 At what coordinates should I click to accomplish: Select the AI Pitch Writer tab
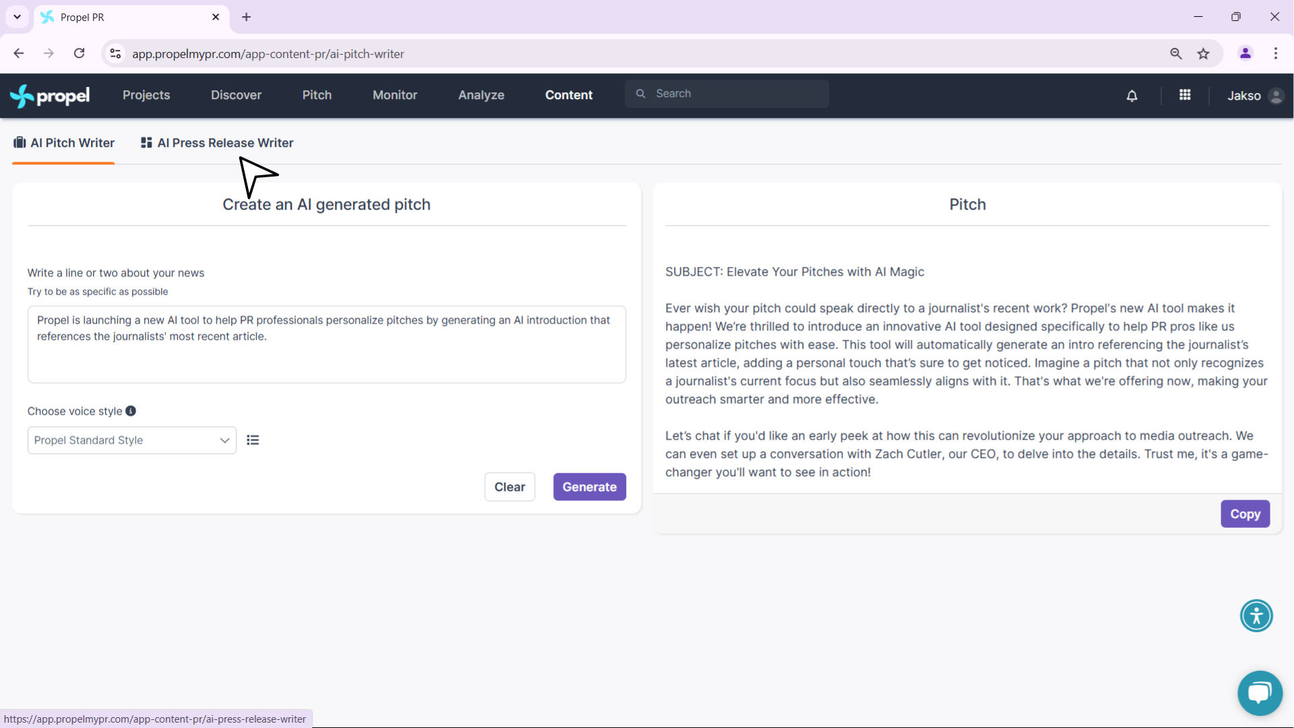[64, 143]
